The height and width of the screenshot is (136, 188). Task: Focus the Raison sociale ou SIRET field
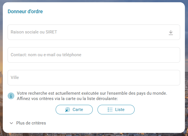(84, 32)
